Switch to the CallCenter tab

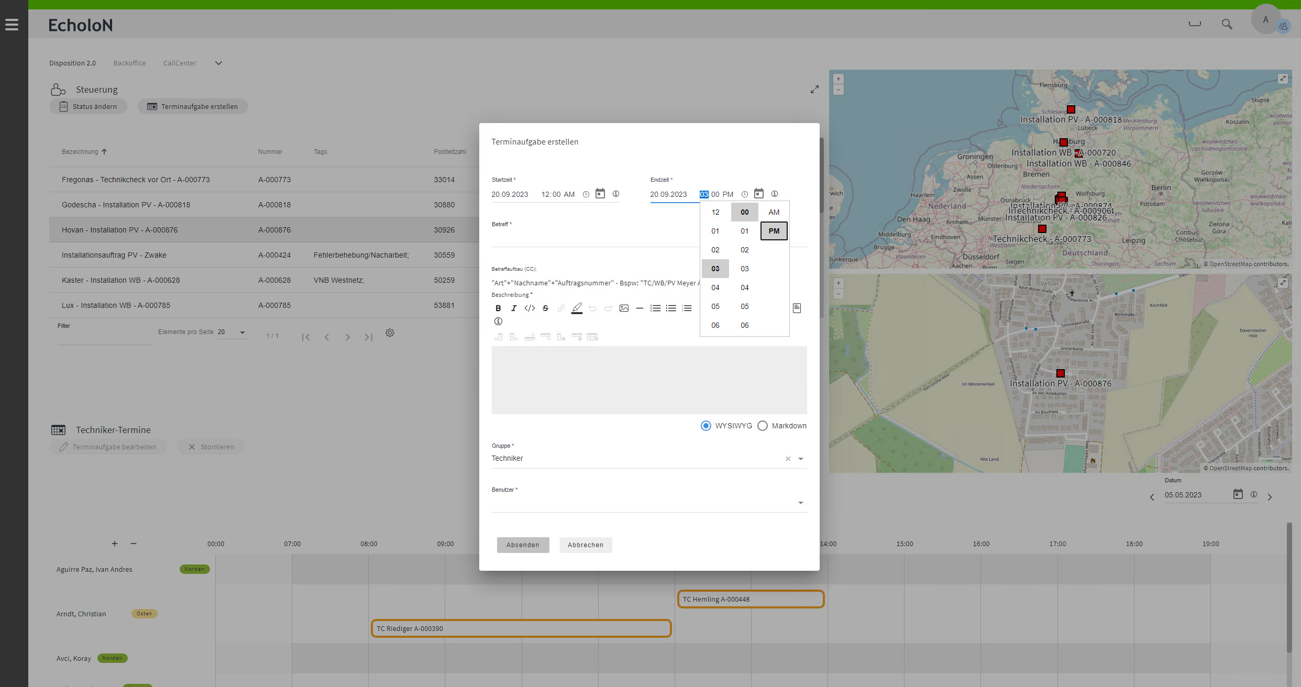(x=180, y=63)
